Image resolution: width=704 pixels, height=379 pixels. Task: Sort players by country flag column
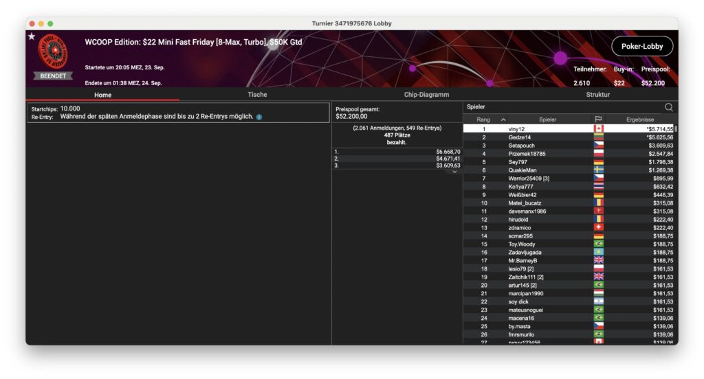tap(598, 119)
